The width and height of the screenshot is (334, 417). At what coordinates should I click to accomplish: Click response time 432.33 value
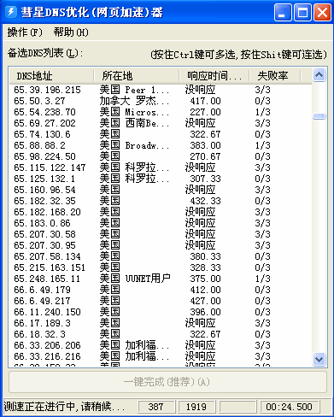[205, 201]
